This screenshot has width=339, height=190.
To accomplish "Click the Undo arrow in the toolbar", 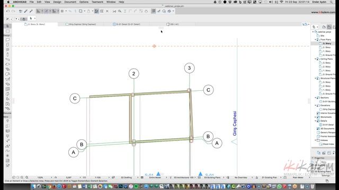I will [8, 11].
